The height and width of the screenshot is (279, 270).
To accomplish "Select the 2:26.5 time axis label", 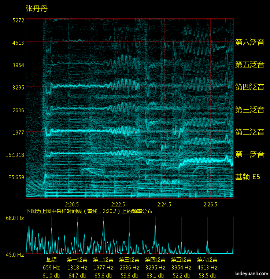I will (x=210, y=205).
